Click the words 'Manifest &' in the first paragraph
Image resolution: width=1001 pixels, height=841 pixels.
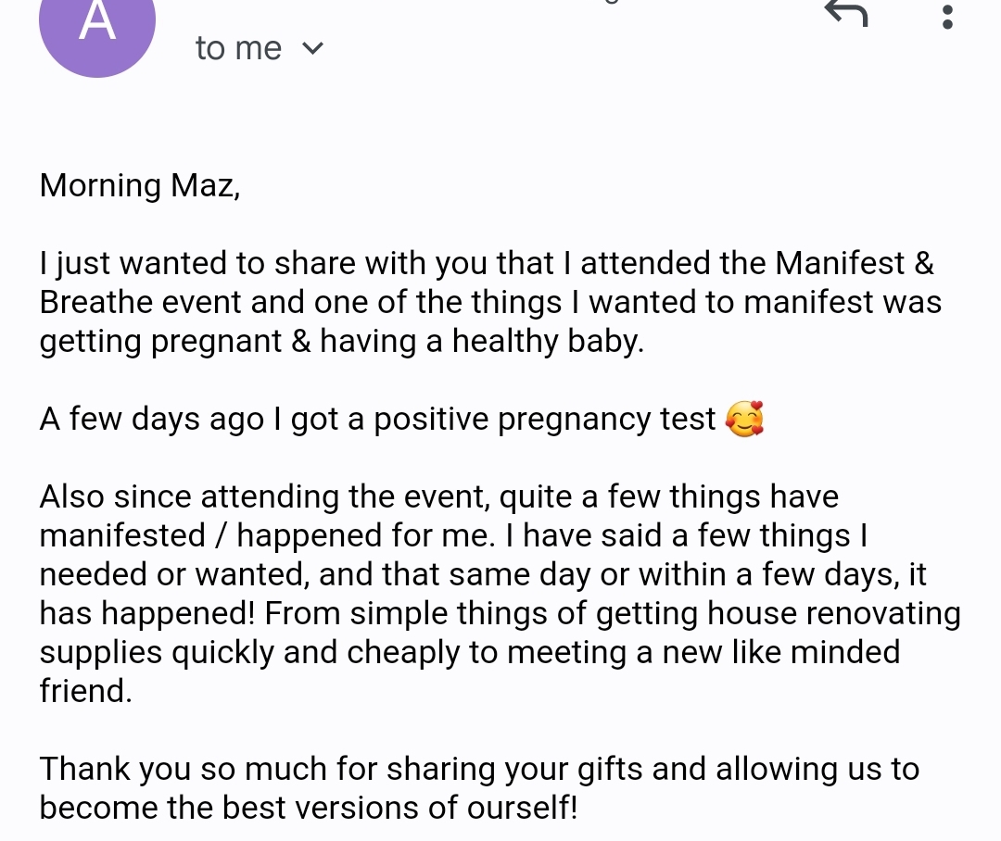[855, 264]
